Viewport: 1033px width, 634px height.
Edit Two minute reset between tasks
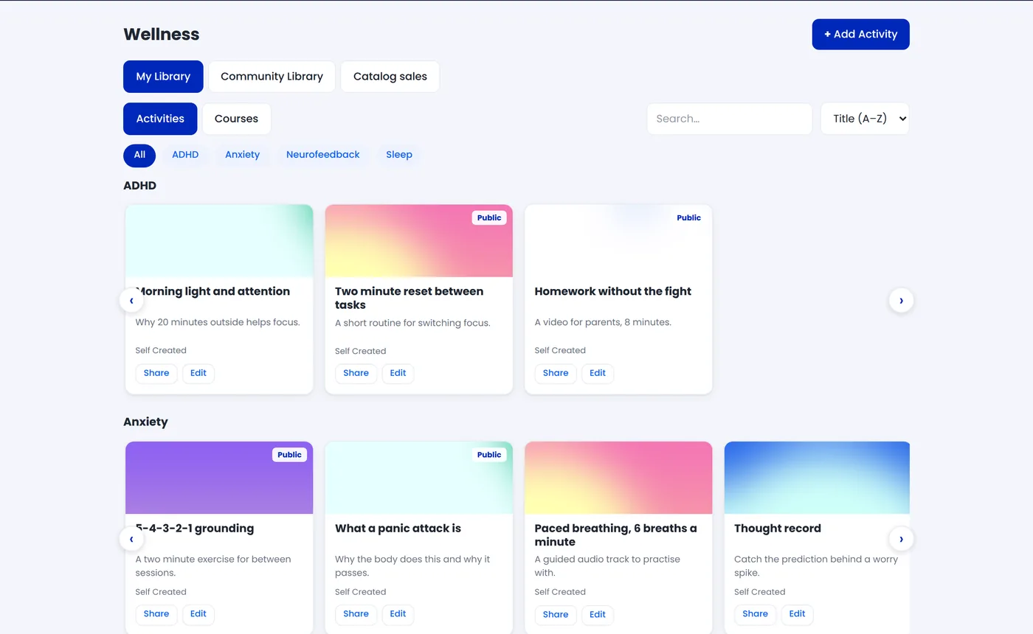click(398, 373)
